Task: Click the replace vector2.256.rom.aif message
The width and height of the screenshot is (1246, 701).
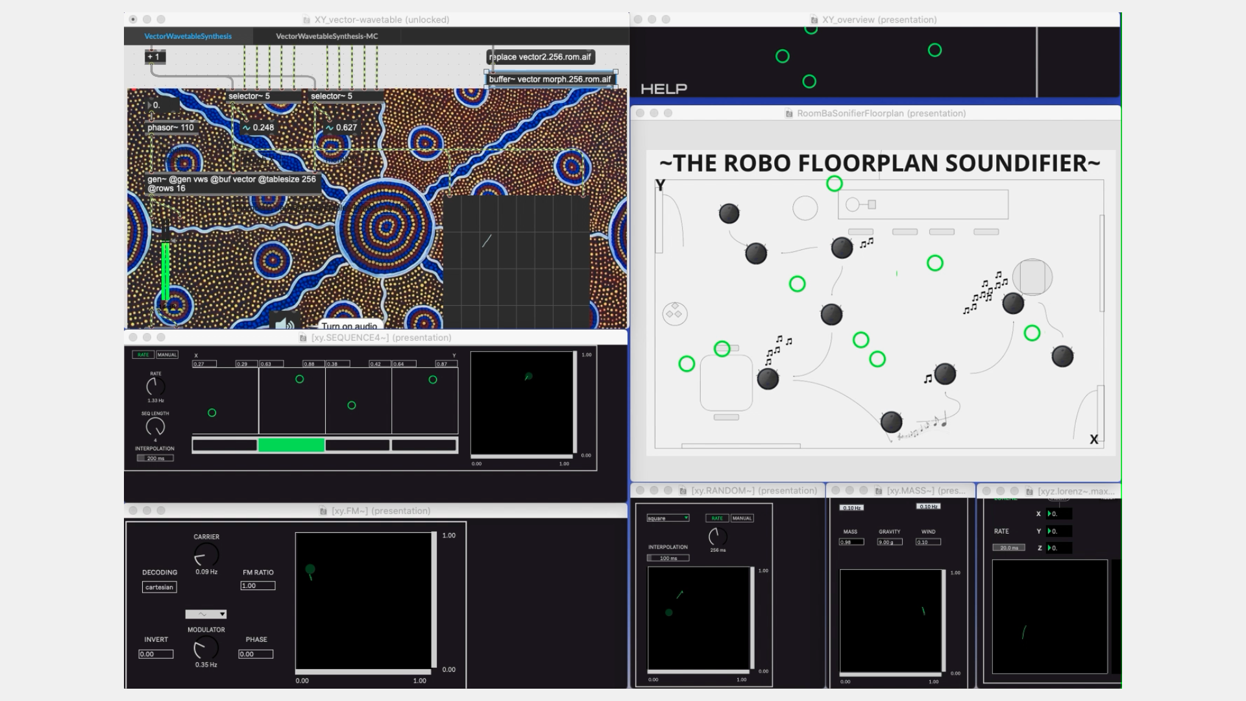Action: click(540, 57)
